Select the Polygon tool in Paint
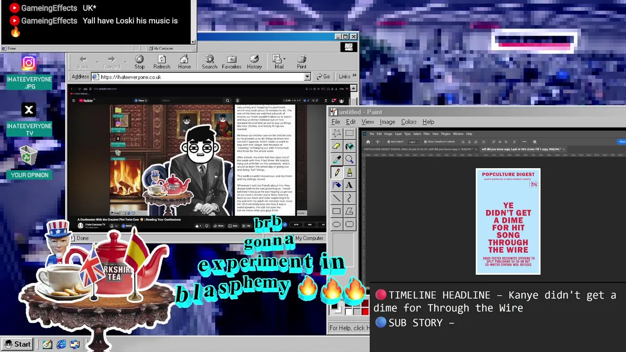This screenshot has height=352, width=626. [x=349, y=211]
